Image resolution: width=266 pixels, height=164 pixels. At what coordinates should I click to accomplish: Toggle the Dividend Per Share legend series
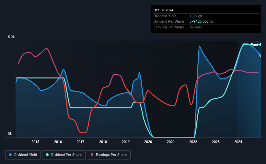(64, 155)
